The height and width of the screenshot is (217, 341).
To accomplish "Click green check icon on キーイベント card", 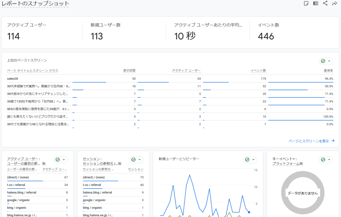I will point(323,160).
